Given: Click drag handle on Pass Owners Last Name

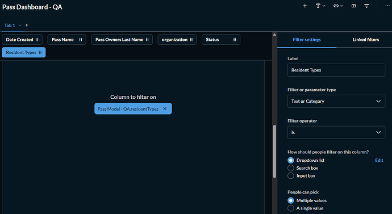Looking at the screenshot, I should [147, 40].
